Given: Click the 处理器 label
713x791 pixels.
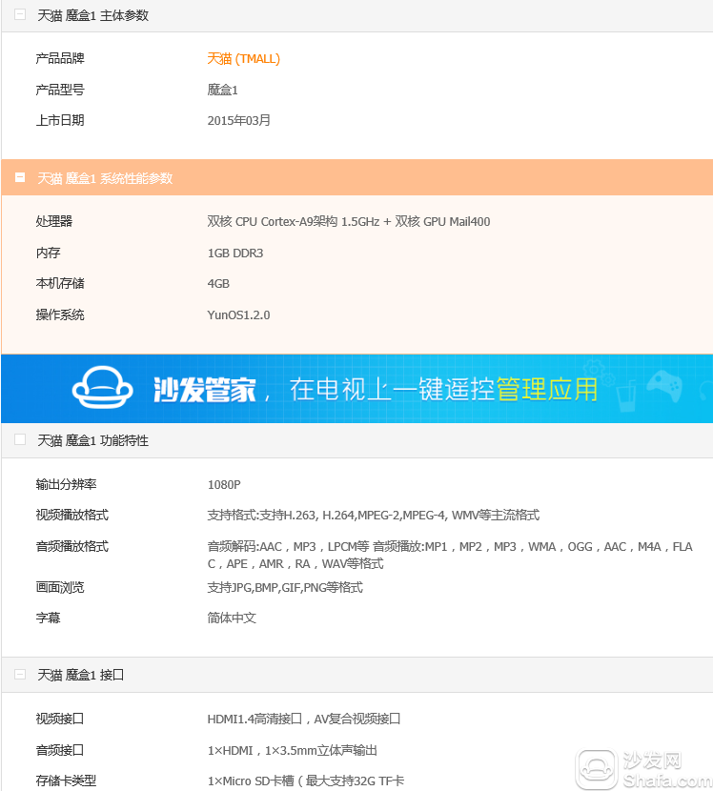Looking at the screenshot, I should coord(54,221).
